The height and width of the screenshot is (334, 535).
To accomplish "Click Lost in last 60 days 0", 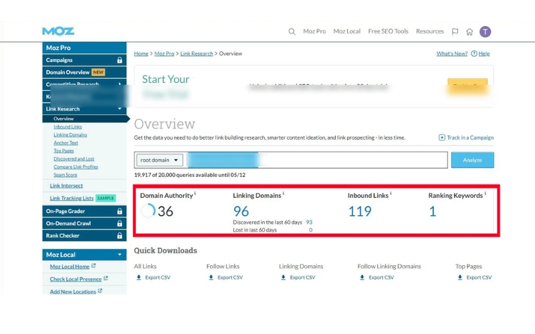I will 310,230.
